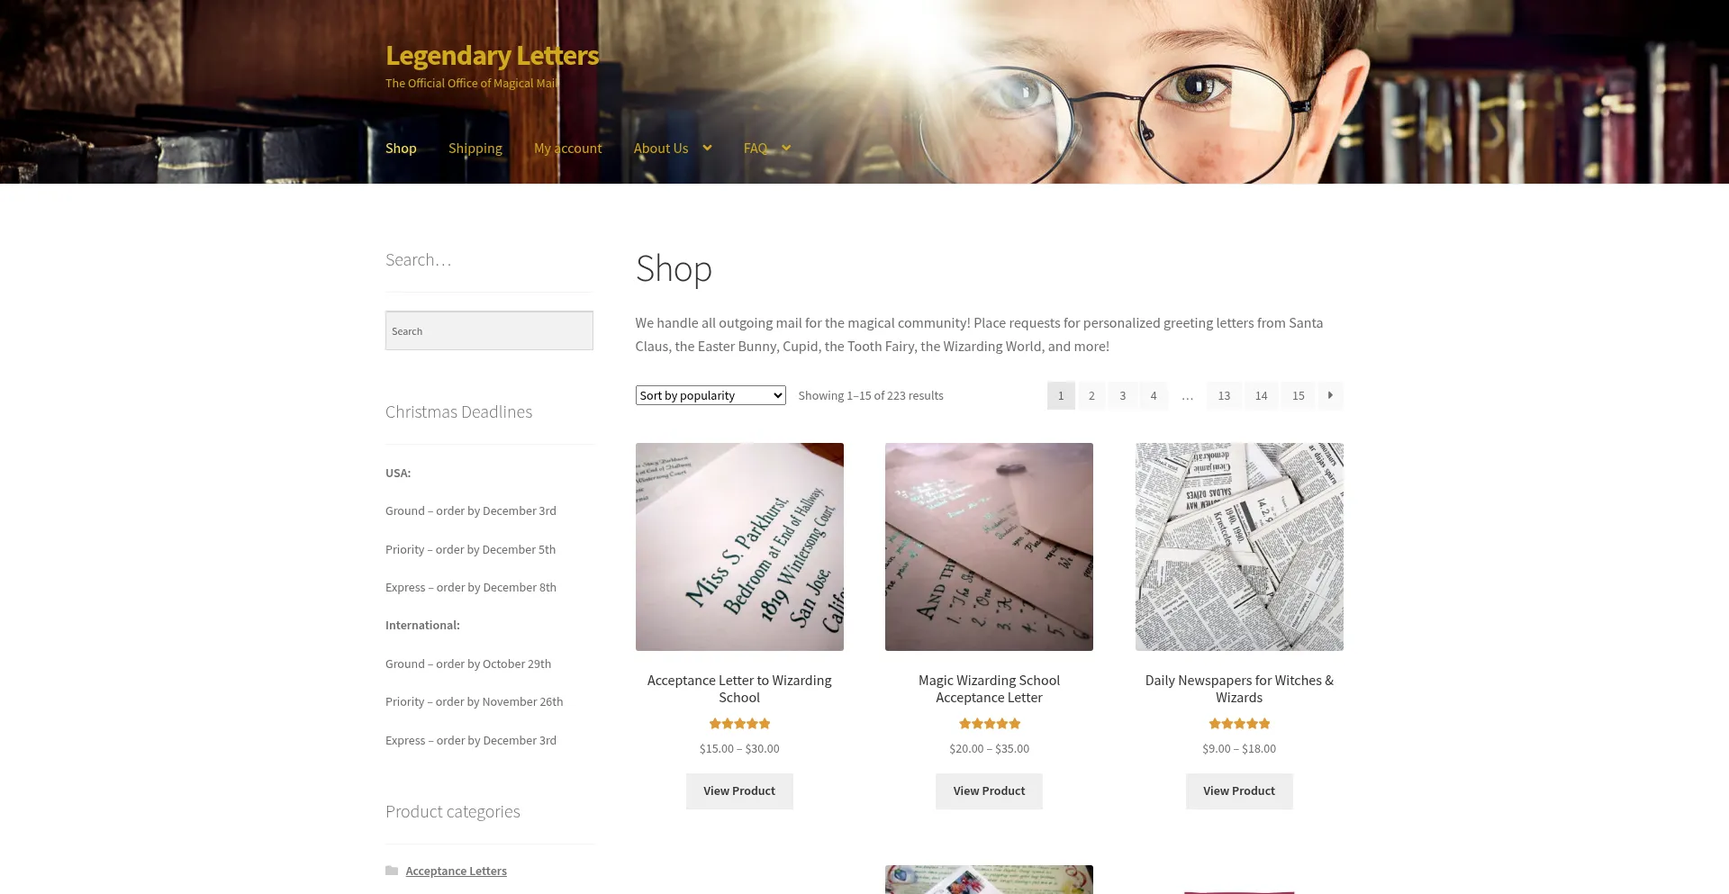Open the Sort by popularity dropdown

[x=711, y=395]
